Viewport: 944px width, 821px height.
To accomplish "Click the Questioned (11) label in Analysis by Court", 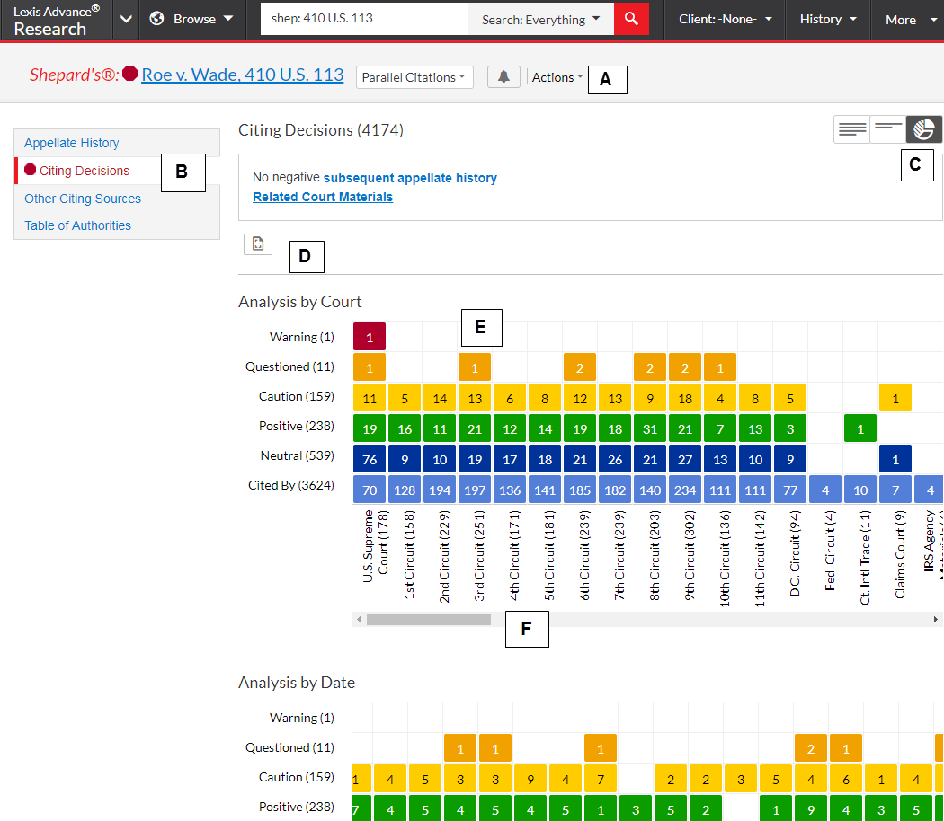I will point(289,366).
